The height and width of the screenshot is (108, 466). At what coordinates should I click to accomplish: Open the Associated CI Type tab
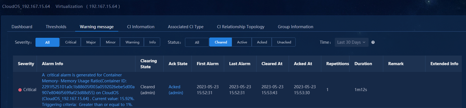click(186, 27)
